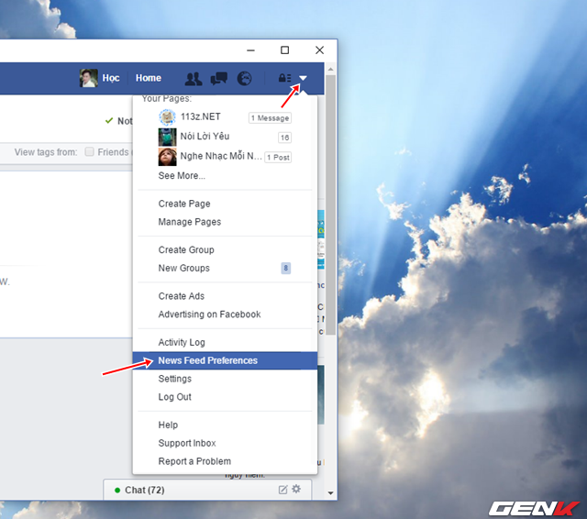Viewport: 587px width, 519px height.
Task: Open Advertising on Facebook
Action: (x=209, y=315)
